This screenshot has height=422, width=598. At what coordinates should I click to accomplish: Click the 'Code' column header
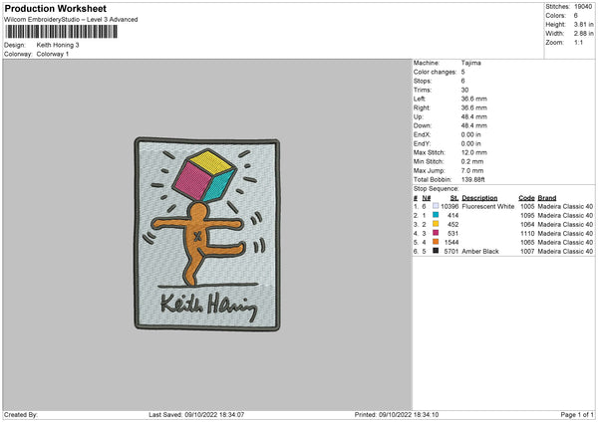pyautogui.click(x=526, y=198)
